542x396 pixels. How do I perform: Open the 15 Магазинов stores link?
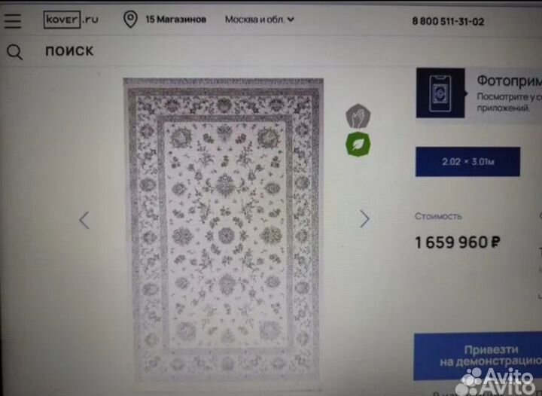click(175, 20)
